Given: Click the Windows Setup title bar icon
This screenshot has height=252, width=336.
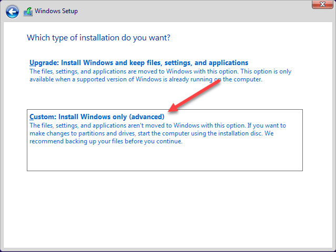Looking at the screenshot, I should point(28,11).
